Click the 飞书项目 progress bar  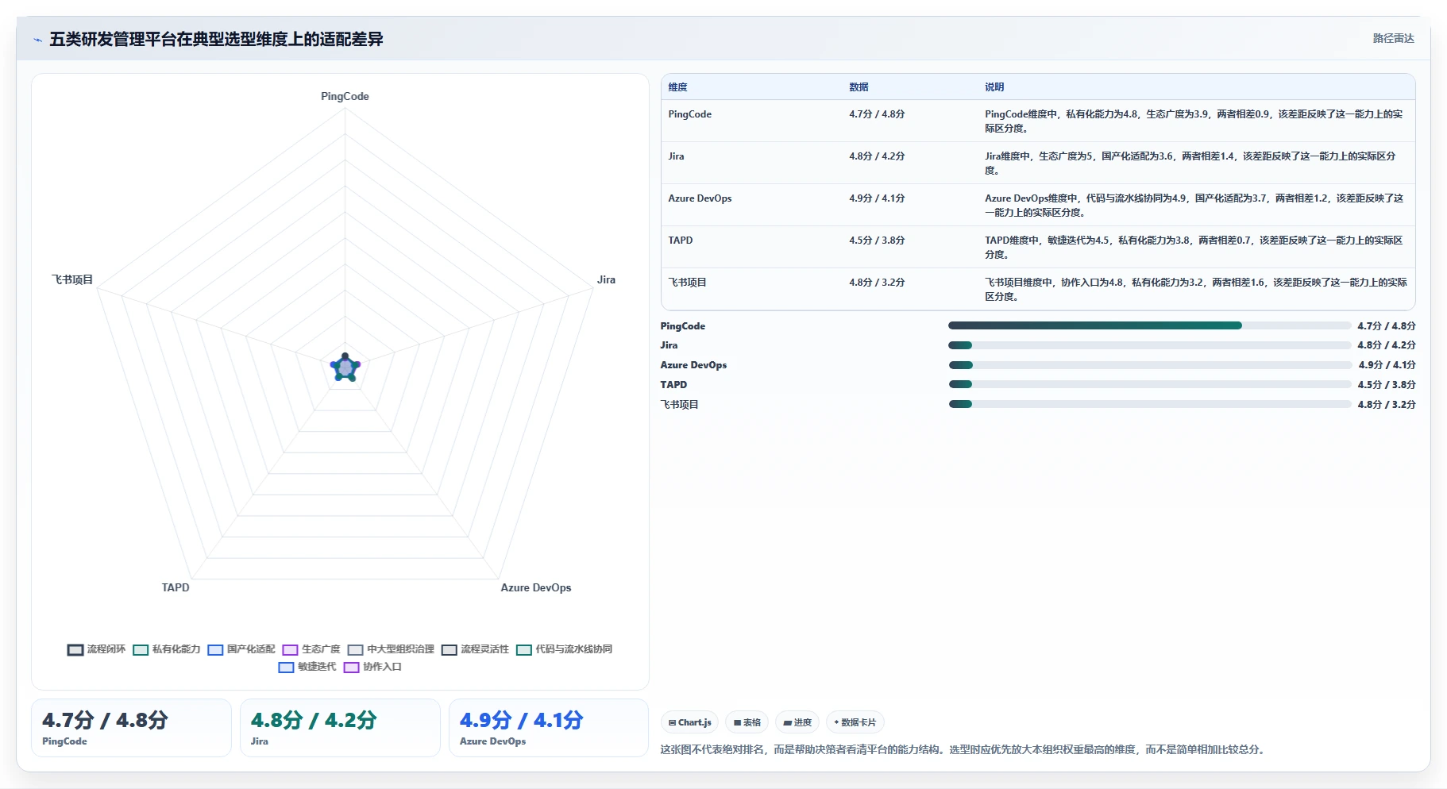tap(1149, 404)
